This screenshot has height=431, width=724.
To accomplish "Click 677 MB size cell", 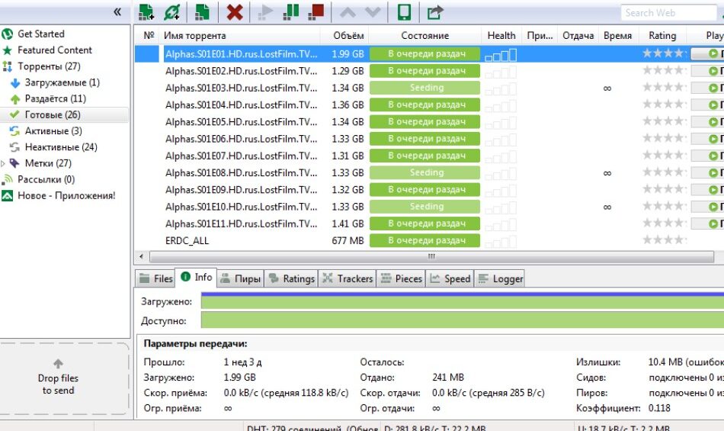I will point(348,241).
